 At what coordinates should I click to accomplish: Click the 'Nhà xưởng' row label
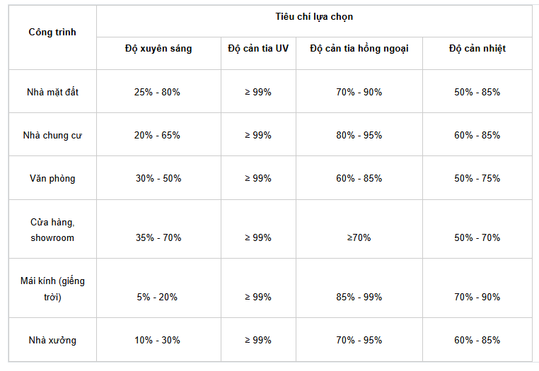tap(52, 340)
